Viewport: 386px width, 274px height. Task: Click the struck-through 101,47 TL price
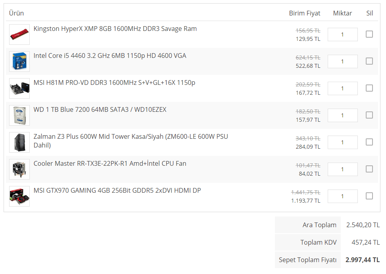(308, 165)
